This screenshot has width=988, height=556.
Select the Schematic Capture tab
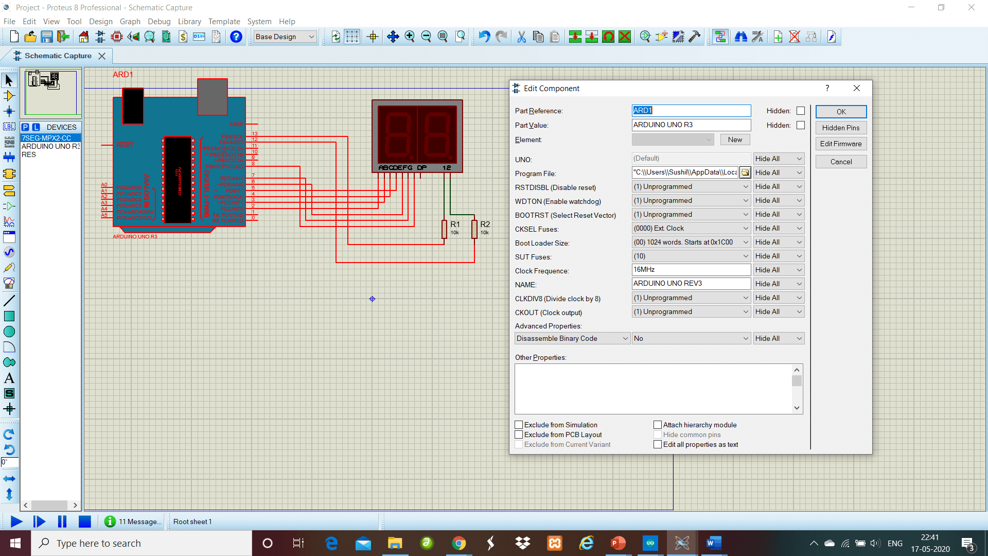coord(58,56)
